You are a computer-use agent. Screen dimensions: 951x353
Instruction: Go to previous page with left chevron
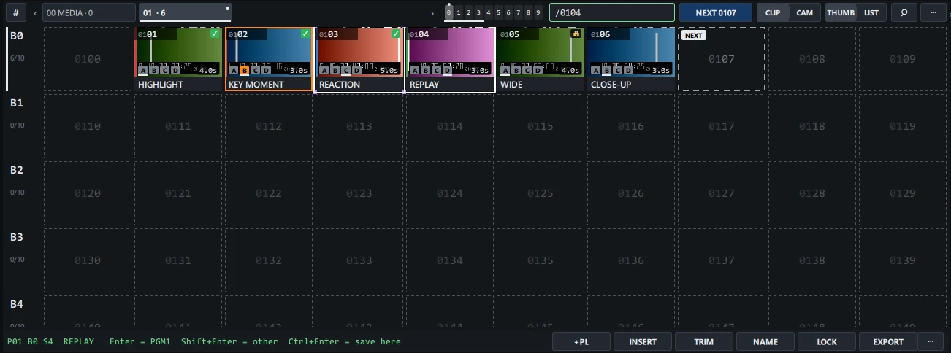tap(34, 12)
